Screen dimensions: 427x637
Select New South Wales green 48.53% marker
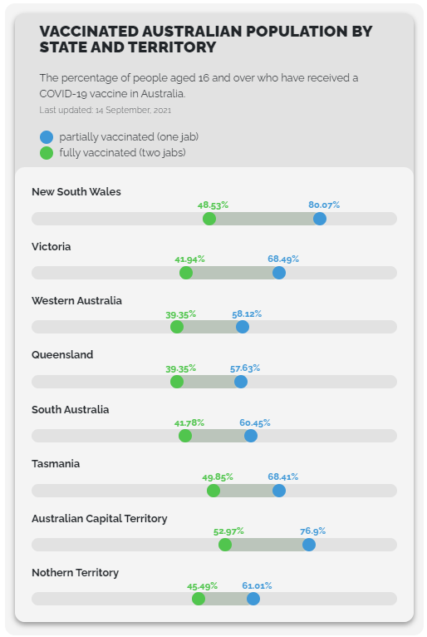point(209,219)
